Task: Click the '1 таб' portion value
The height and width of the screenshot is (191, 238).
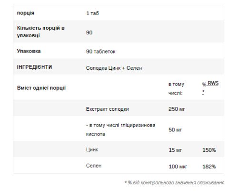Action: tap(92, 13)
